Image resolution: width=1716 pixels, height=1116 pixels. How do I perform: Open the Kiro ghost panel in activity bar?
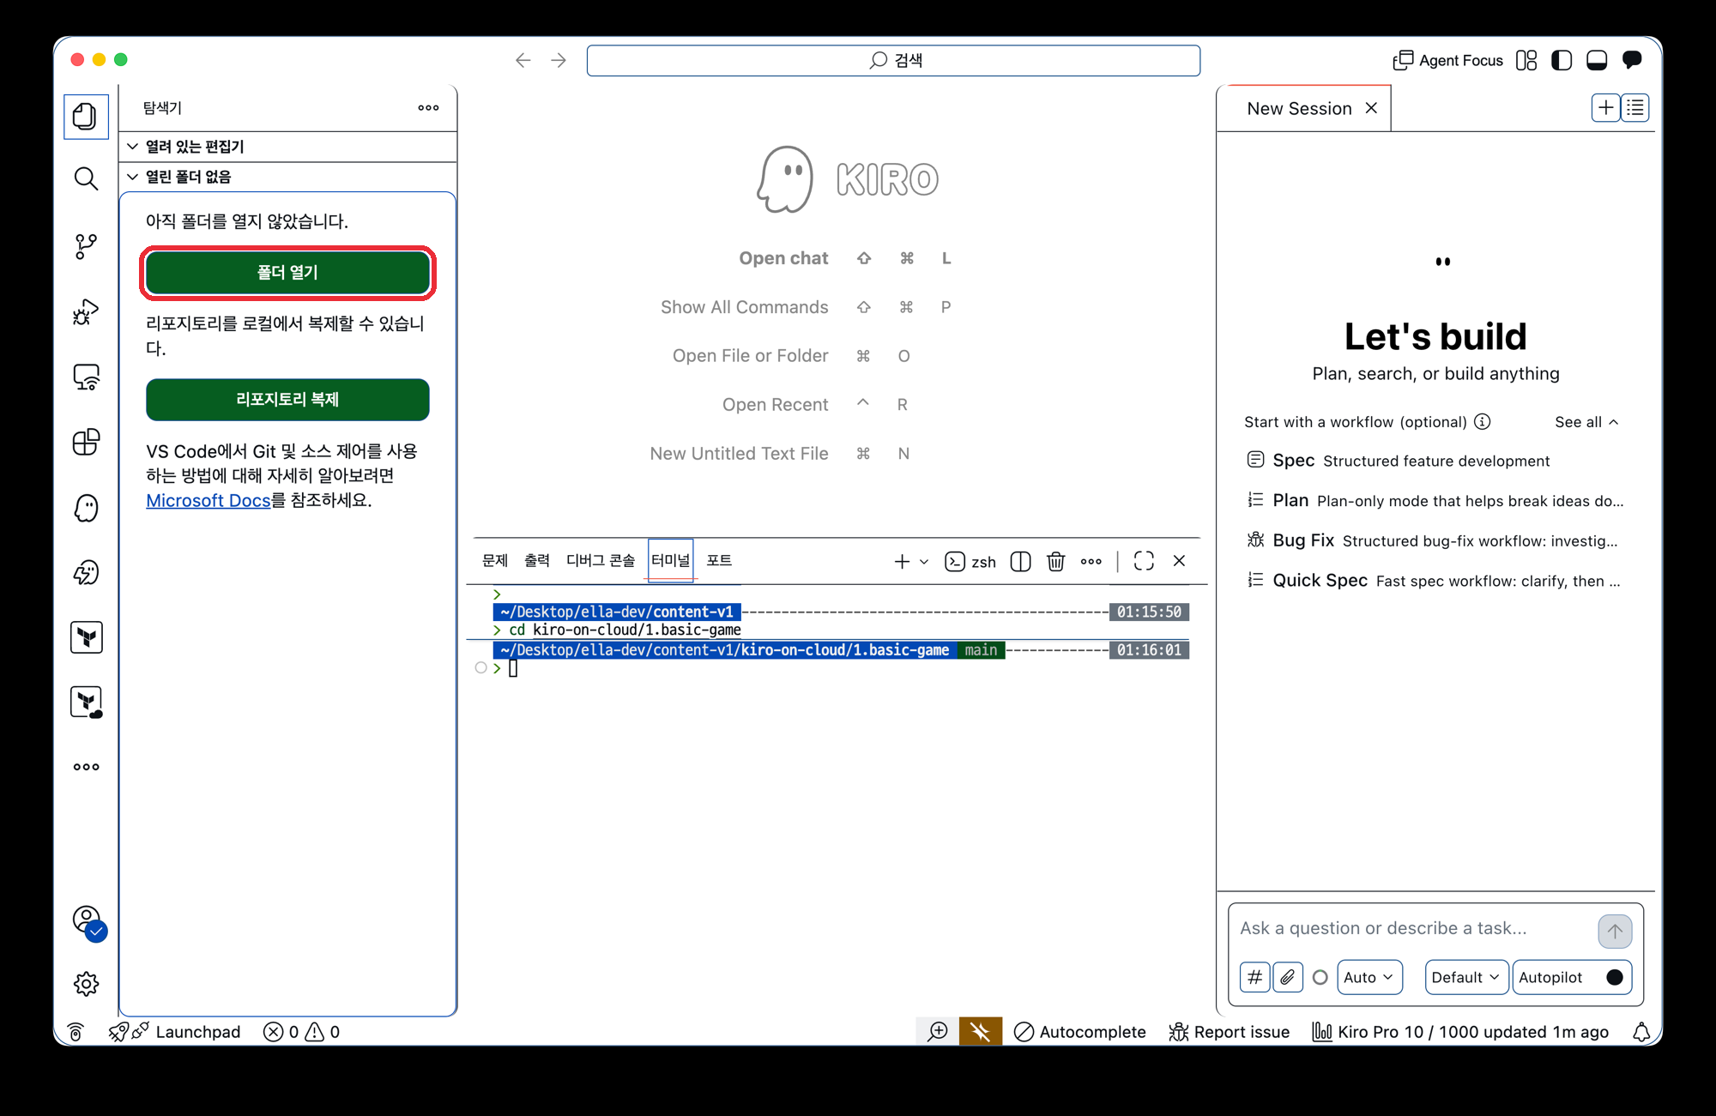coord(86,508)
